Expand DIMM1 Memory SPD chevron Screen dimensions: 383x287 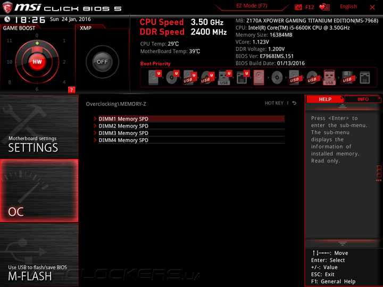click(95, 119)
